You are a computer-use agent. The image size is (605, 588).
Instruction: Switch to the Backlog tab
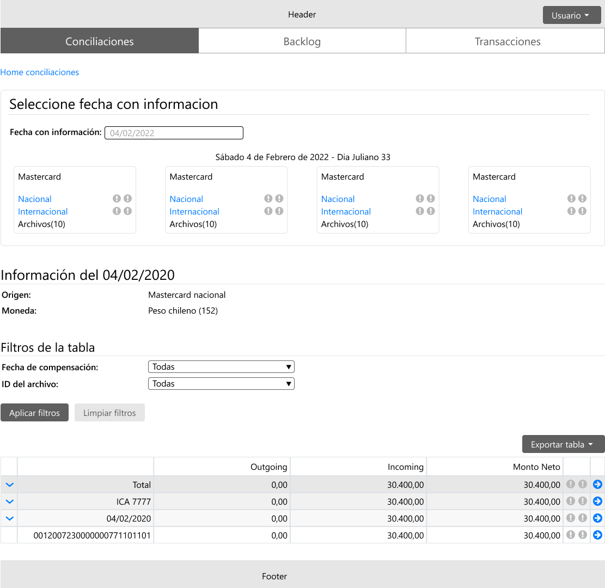tap(302, 41)
